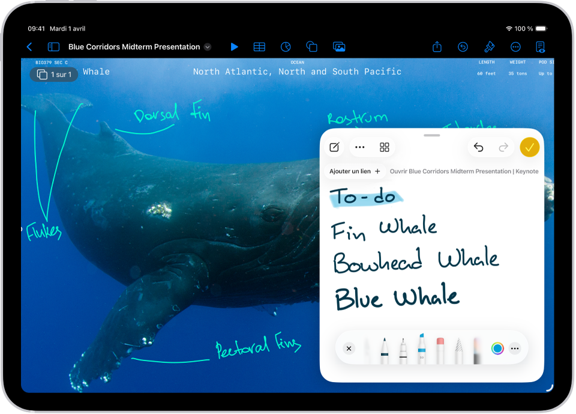
Task: Open the Insert Table tool in Keynote
Action: [x=259, y=46]
